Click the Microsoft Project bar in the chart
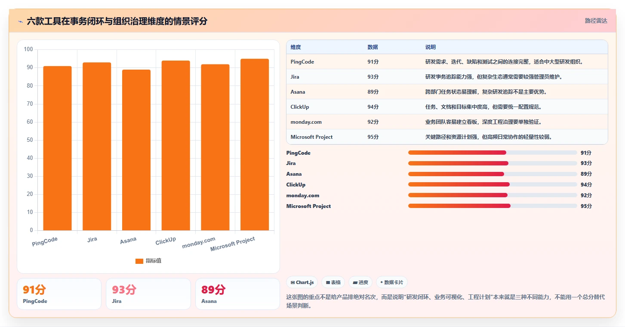The image size is (625, 327). [255, 145]
